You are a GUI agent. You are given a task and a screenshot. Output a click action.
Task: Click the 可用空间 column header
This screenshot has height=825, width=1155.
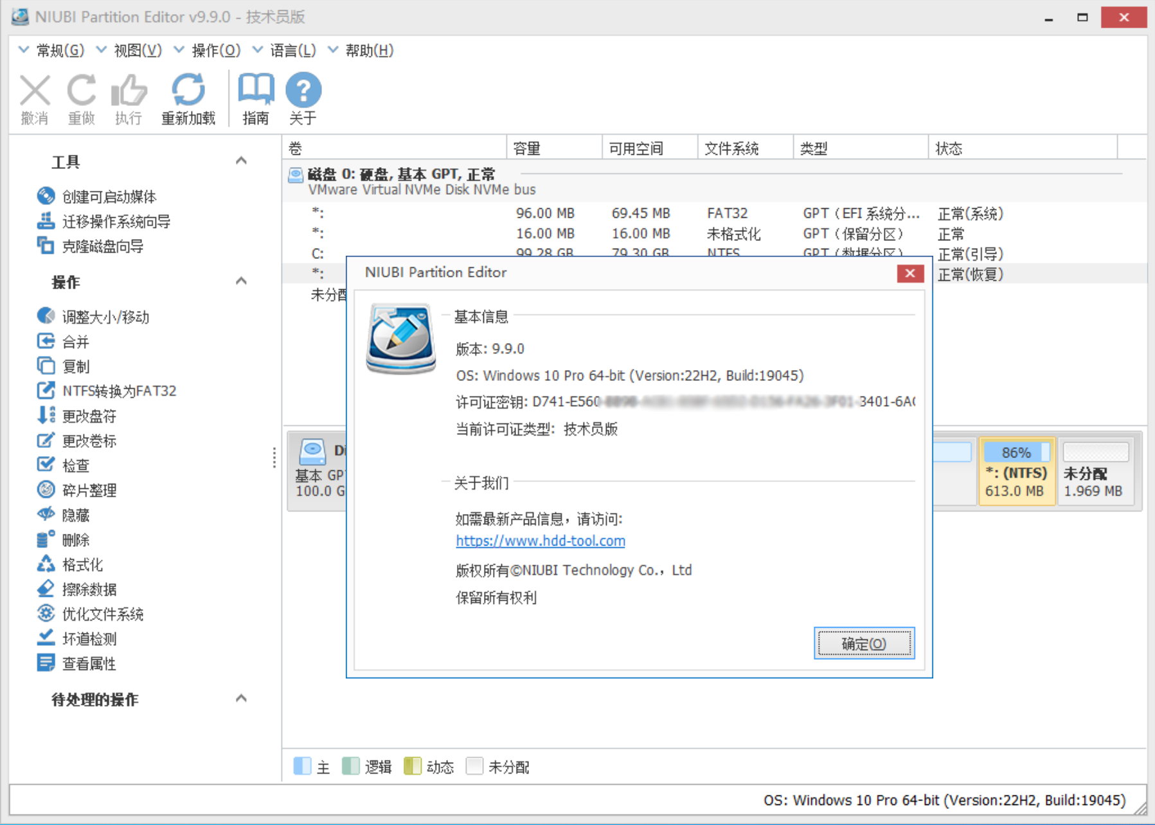pyautogui.click(x=650, y=148)
